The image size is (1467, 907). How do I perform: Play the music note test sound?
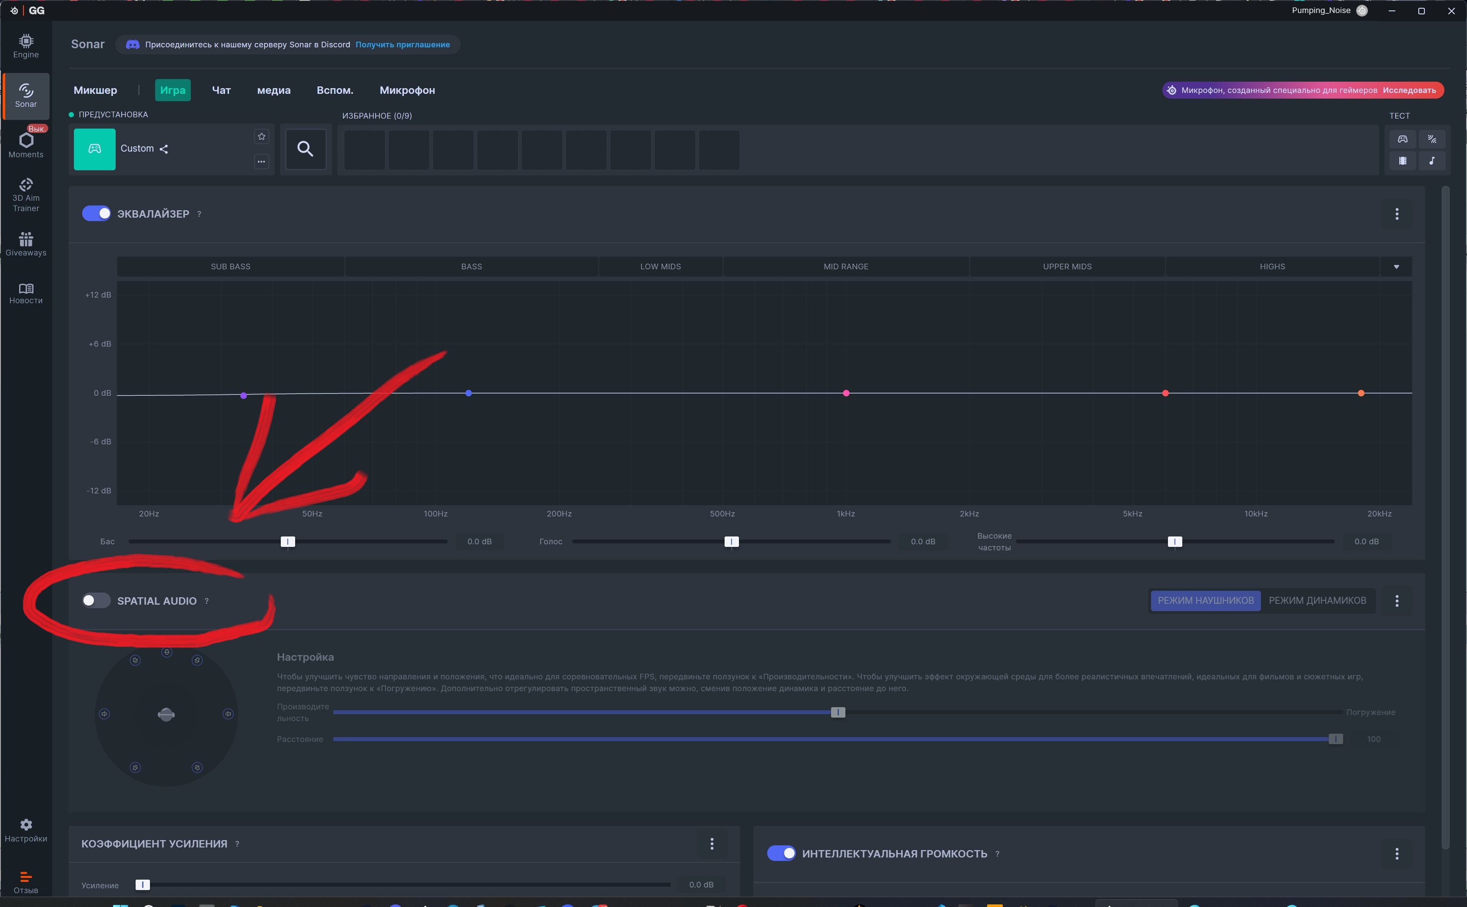(x=1432, y=161)
